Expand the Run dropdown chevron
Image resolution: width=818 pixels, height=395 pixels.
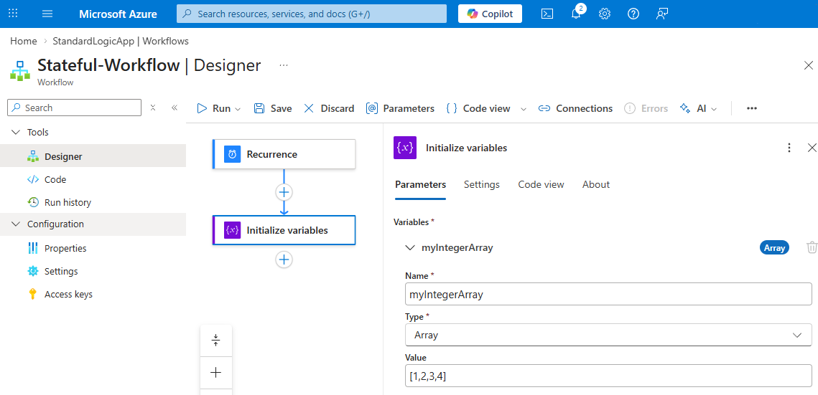click(238, 109)
